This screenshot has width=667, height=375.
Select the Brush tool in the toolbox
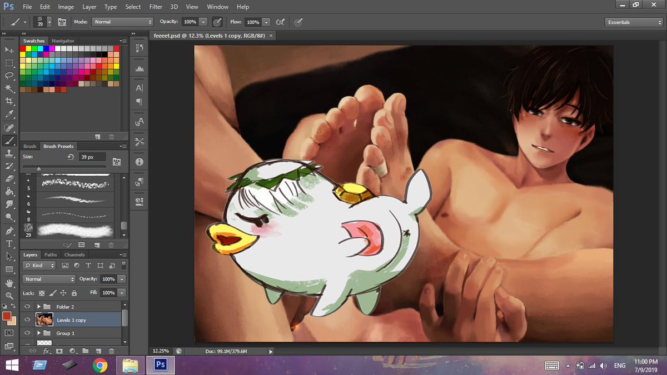point(9,141)
